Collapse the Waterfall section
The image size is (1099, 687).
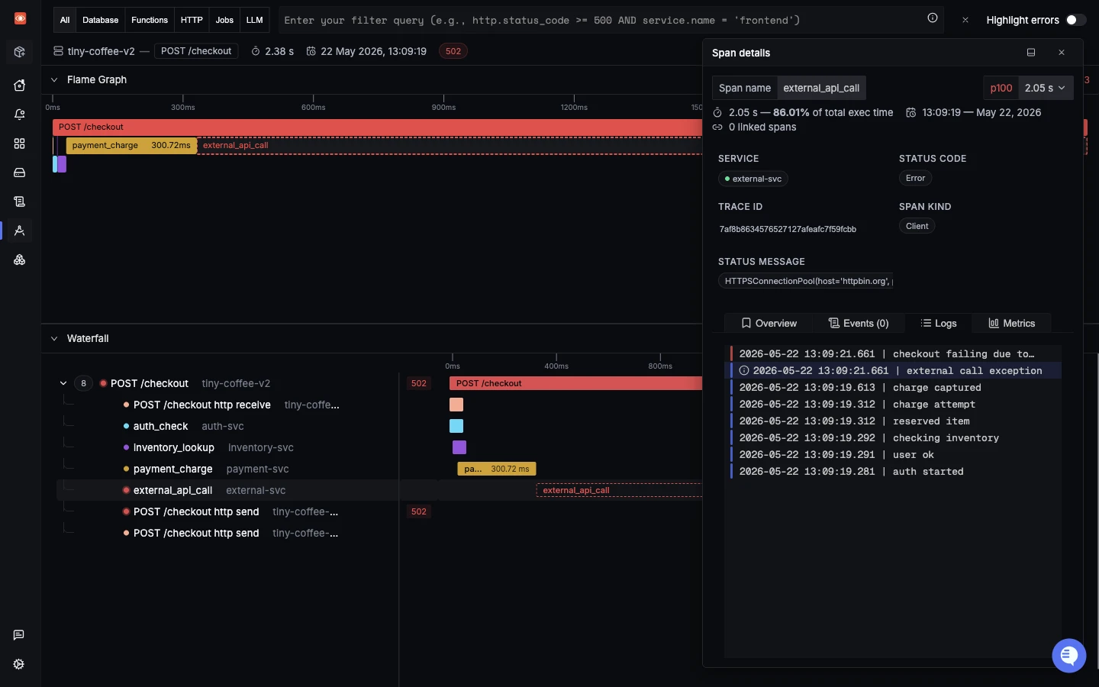click(54, 338)
